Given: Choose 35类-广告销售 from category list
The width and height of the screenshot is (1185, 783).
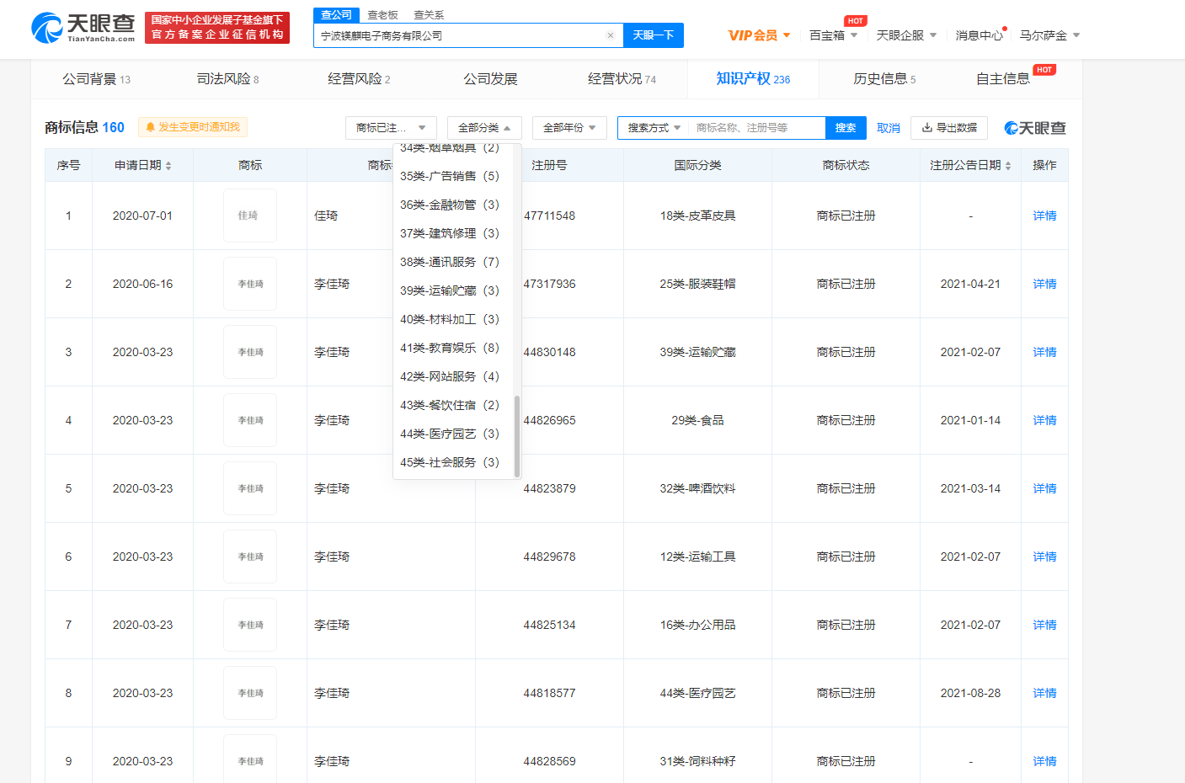Looking at the screenshot, I should click(449, 176).
